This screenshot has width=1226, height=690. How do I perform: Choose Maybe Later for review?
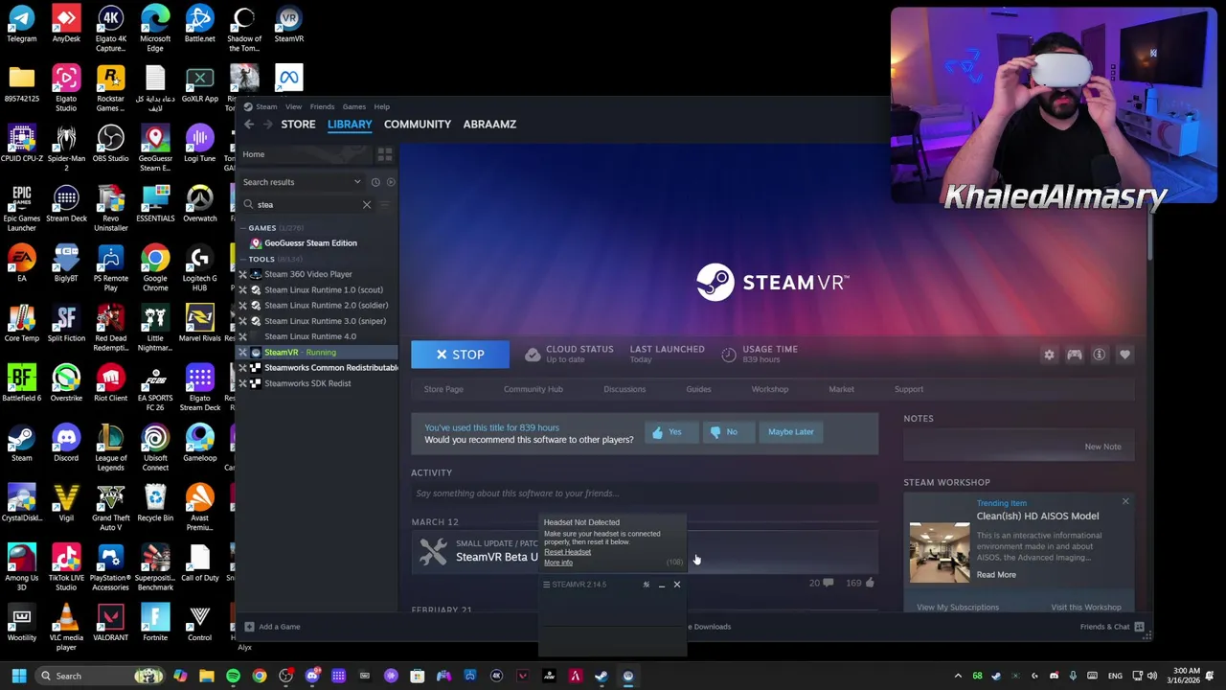coord(790,431)
